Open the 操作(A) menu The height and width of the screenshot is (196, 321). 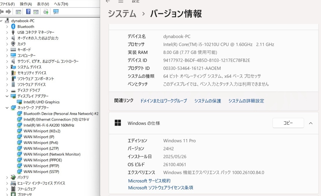pos(26,4)
